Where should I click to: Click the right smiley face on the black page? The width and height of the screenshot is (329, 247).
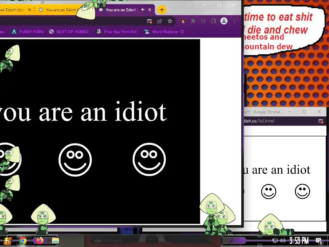pos(149,159)
